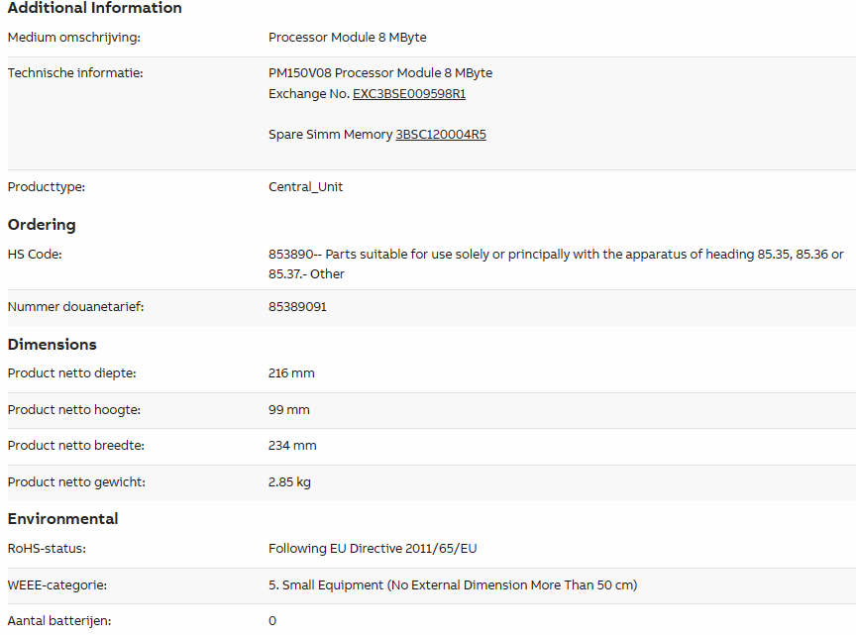The image size is (856, 635).
Task: Open the 3BSC120004R5 spare memory link
Action: pyautogui.click(x=441, y=135)
